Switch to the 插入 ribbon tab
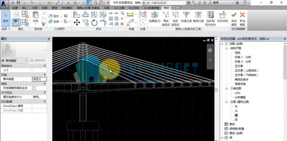287x141 pixels. [25, 8]
